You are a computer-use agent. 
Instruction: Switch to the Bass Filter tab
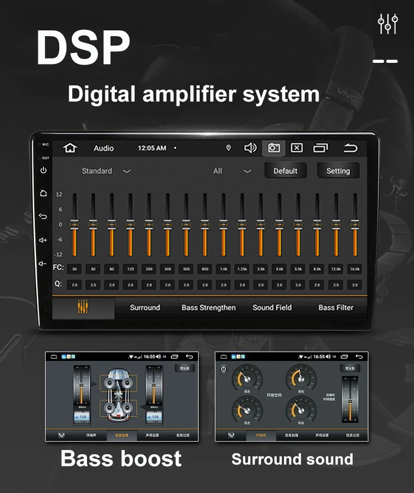pos(336,308)
